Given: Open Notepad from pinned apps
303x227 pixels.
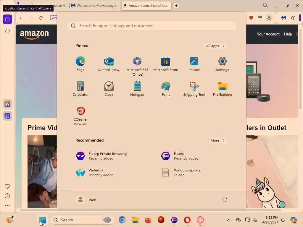Looking at the screenshot, I should tap(137, 89).
